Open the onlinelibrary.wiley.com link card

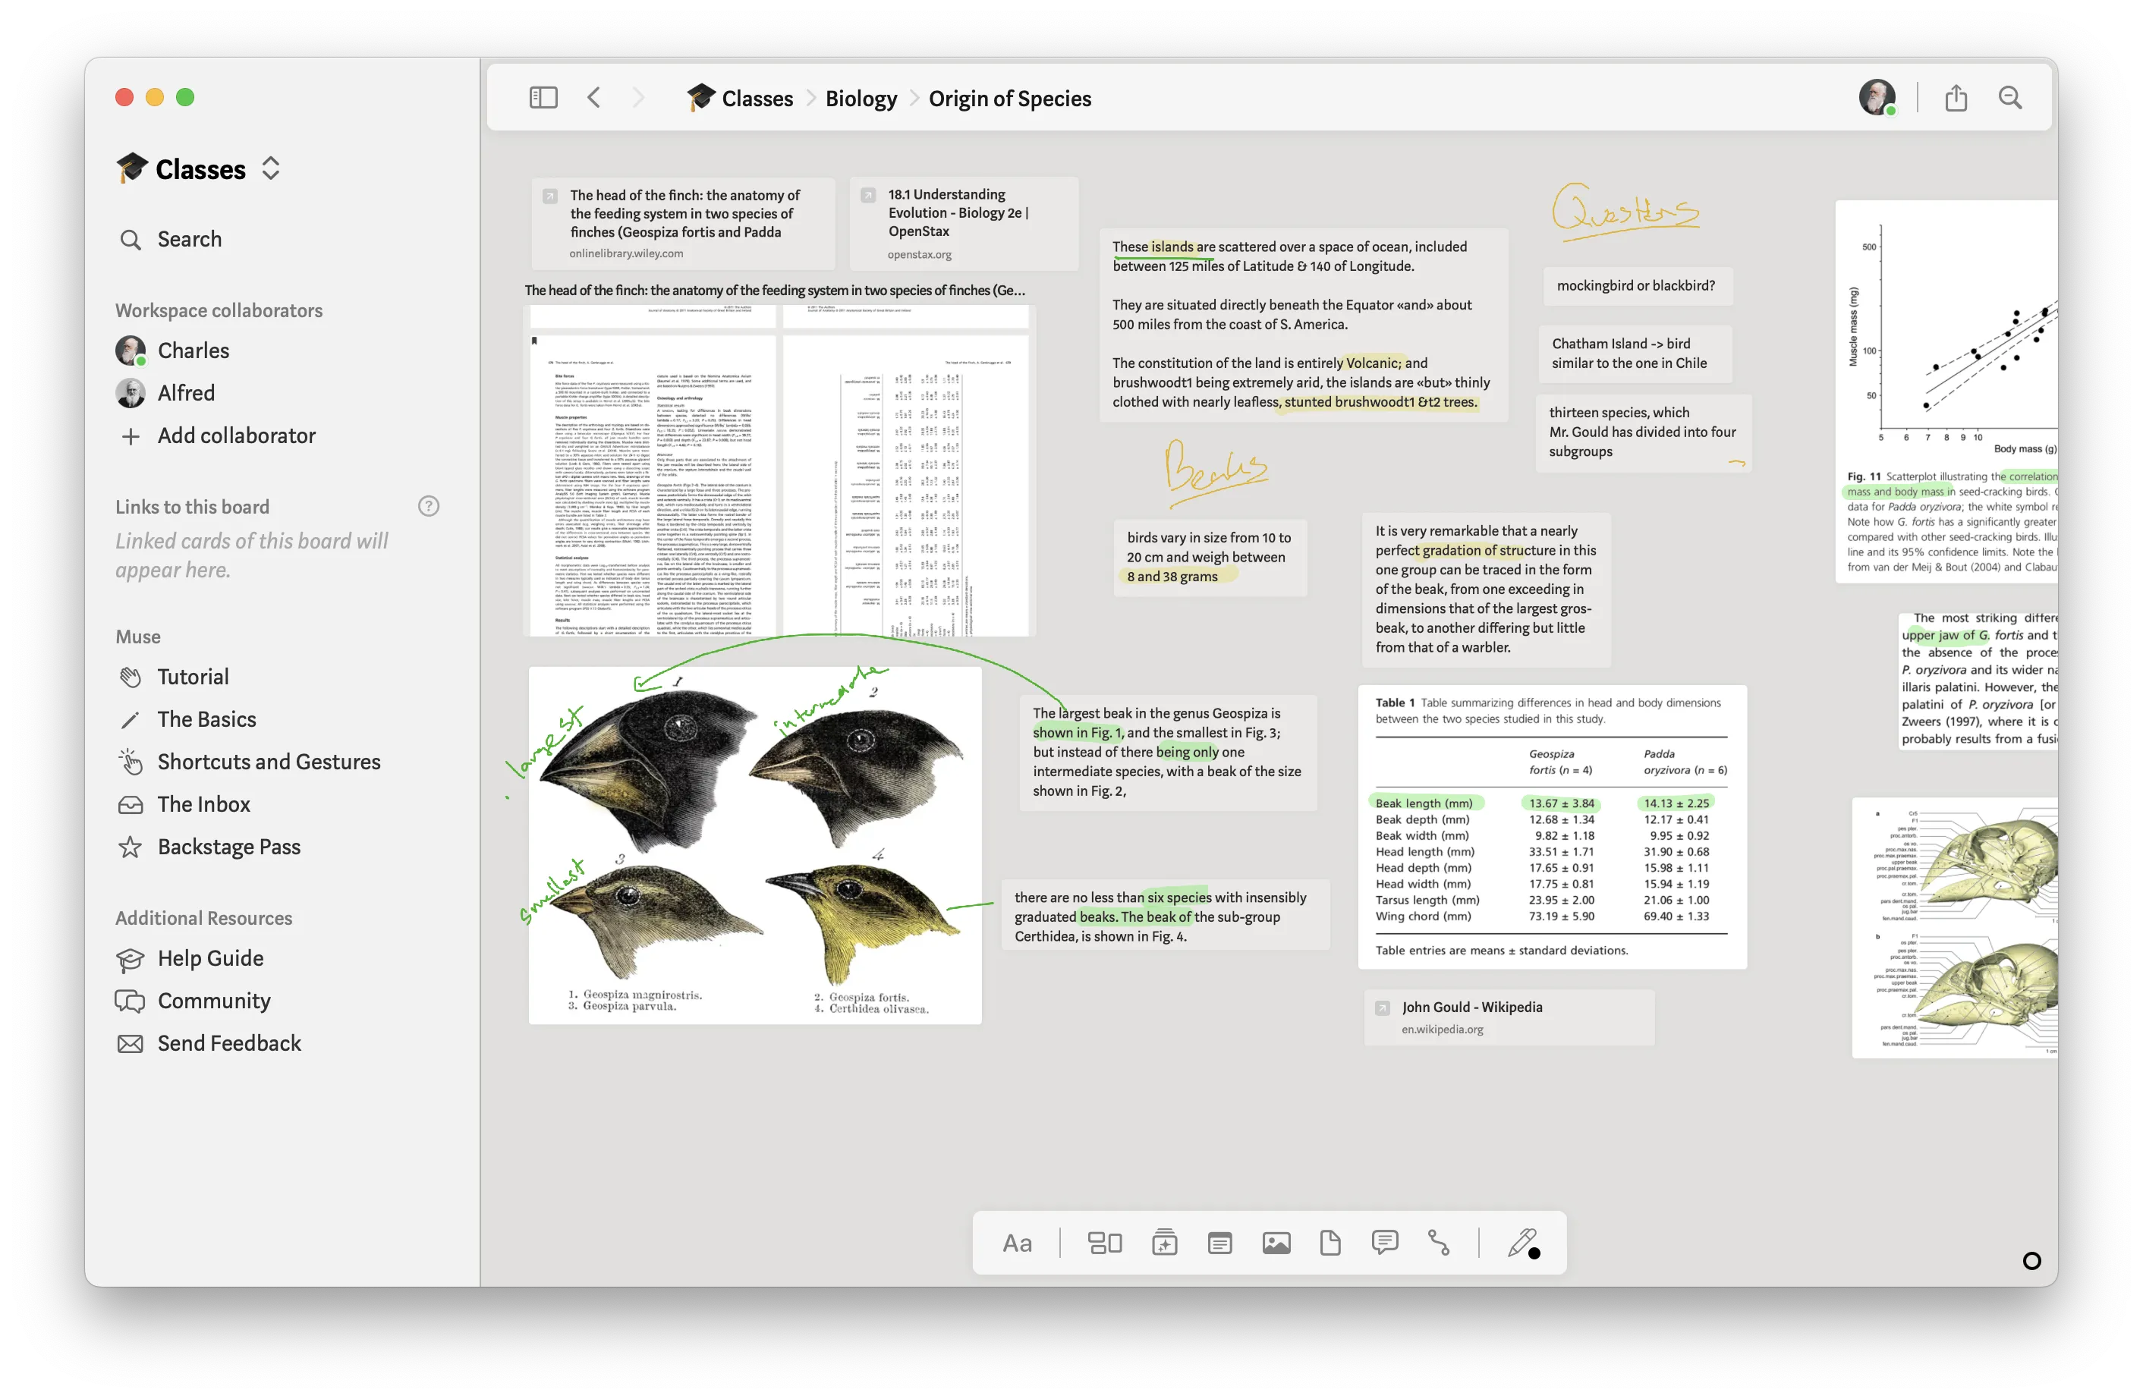[x=682, y=223]
